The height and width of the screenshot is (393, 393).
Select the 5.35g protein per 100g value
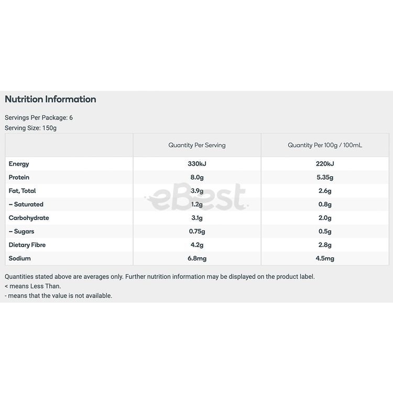tap(325, 178)
